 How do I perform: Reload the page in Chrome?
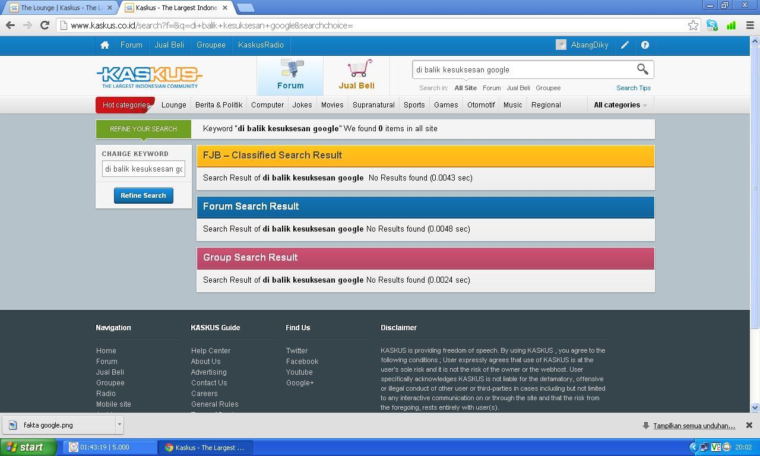[x=45, y=26]
